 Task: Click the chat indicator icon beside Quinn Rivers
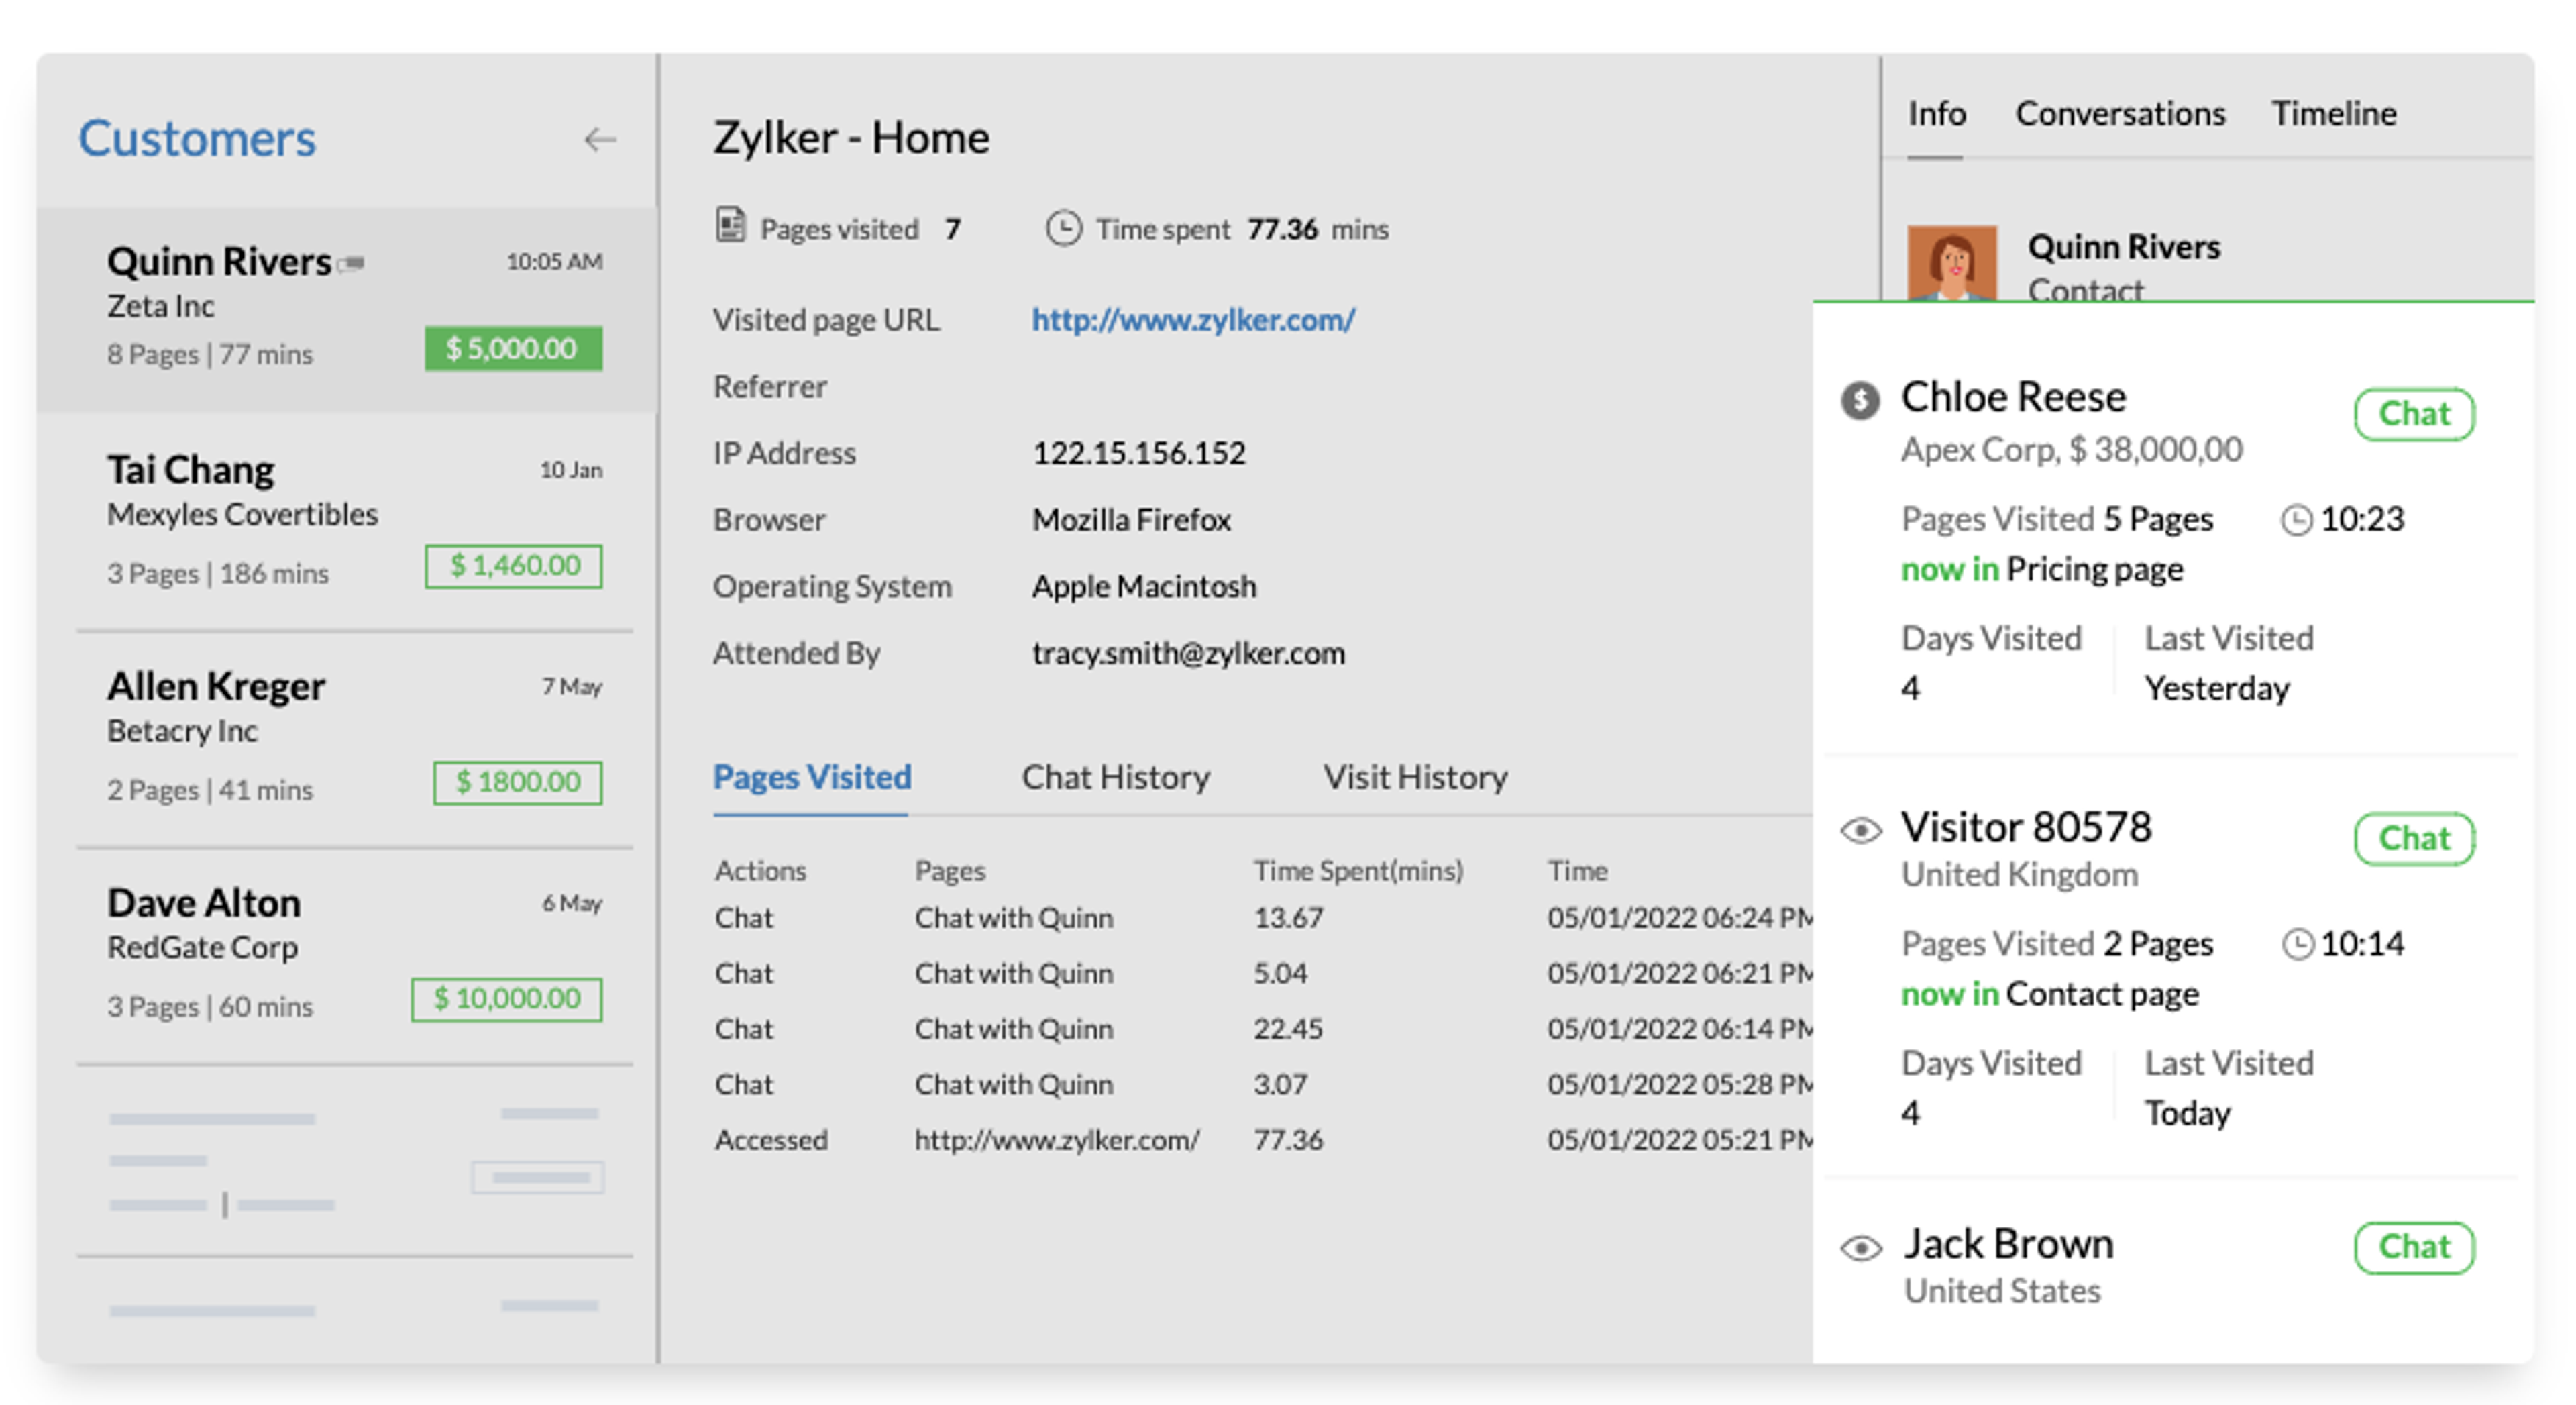coord(351,264)
